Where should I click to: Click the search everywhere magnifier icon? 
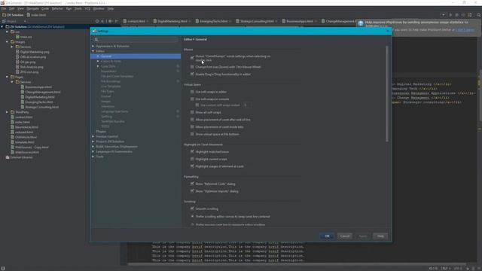coord(479,15)
